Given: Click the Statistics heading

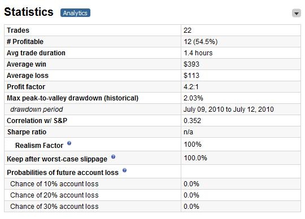Looking at the screenshot, I should 29,12.
